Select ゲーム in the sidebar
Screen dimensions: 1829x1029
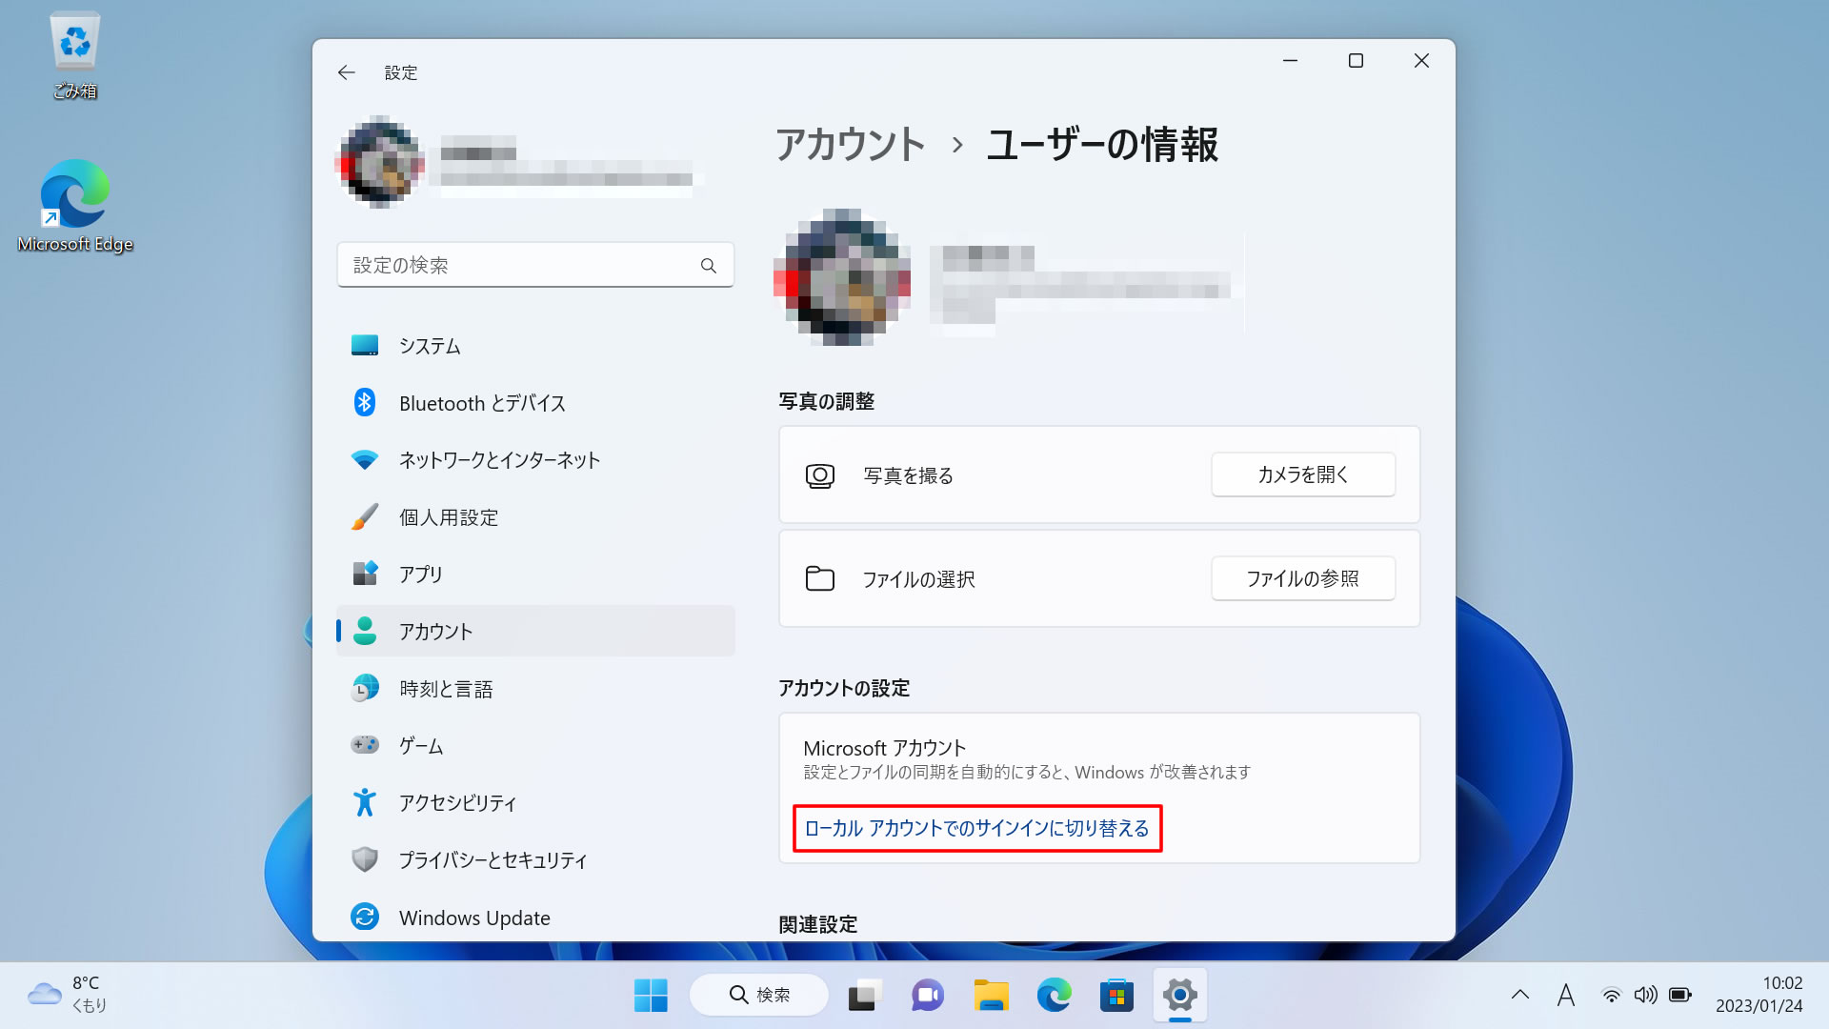(x=535, y=745)
